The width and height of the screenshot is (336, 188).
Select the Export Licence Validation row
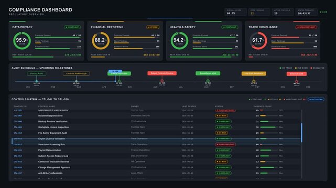[156, 139]
